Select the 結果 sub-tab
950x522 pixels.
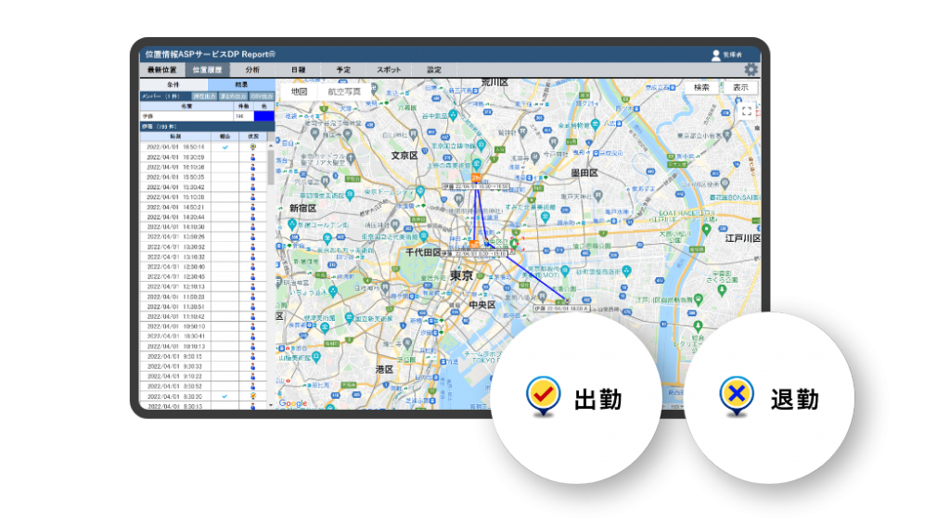point(241,84)
